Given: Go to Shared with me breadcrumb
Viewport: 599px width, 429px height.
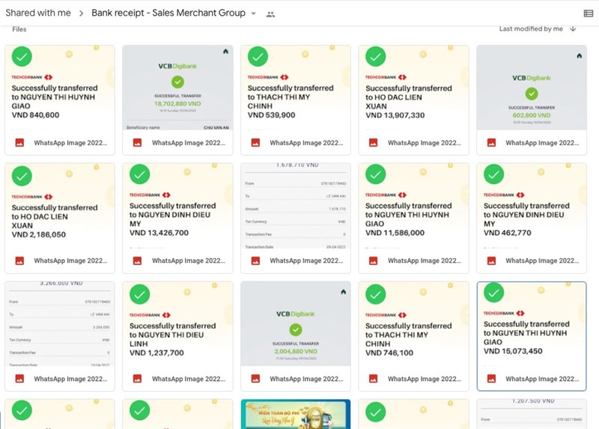Looking at the screenshot, I should 38,13.
